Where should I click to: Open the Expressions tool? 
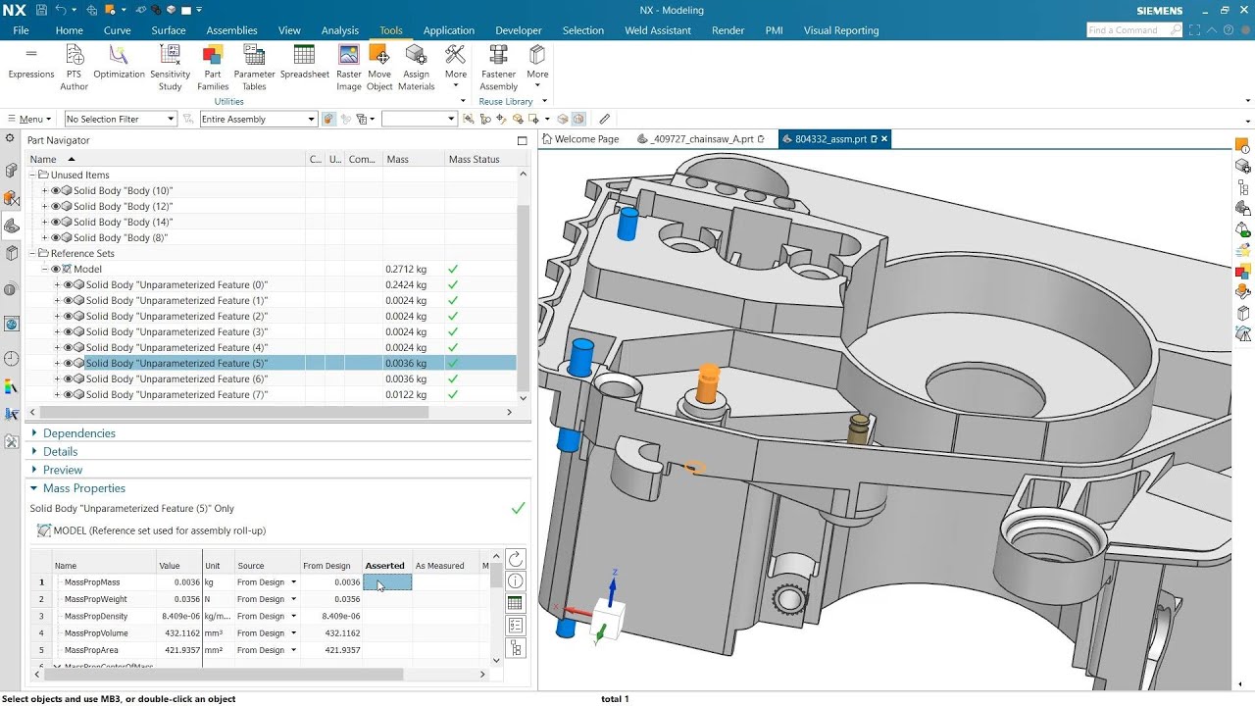(x=31, y=63)
